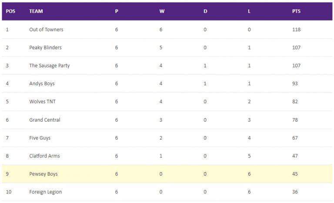
Task: Click the D column header
Action: (205, 11)
